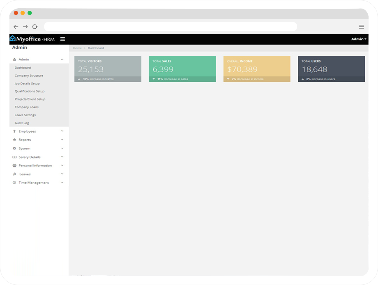Select Leave Settings from Admin submenu
The width and height of the screenshot is (378, 285).
(x=25, y=115)
